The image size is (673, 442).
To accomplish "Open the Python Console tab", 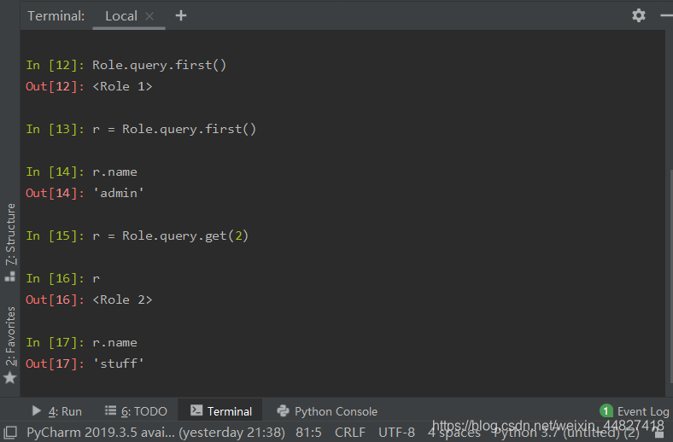I will (x=327, y=411).
